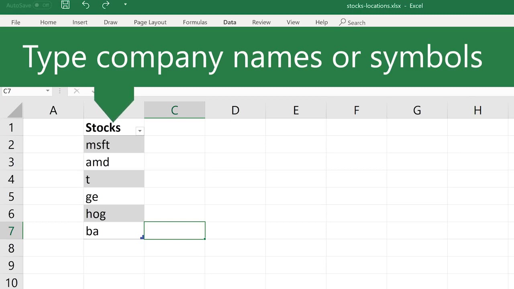514x289 pixels.
Task: Select column E header
Action: click(x=296, y=110)
